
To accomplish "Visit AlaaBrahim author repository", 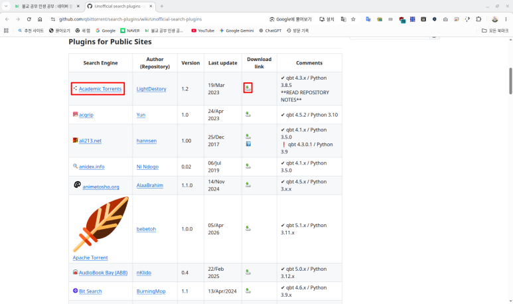I will pos(150,185).
